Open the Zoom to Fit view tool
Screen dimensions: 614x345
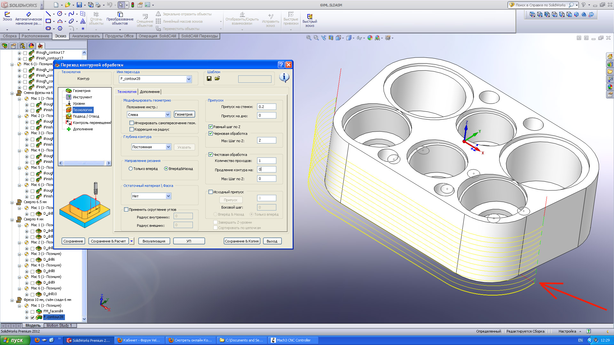[309, 38]
